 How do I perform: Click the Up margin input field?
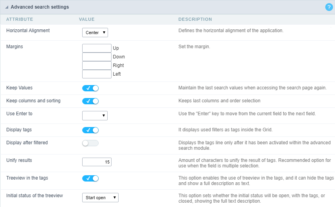pyautogui.click(x=97, y=48)
